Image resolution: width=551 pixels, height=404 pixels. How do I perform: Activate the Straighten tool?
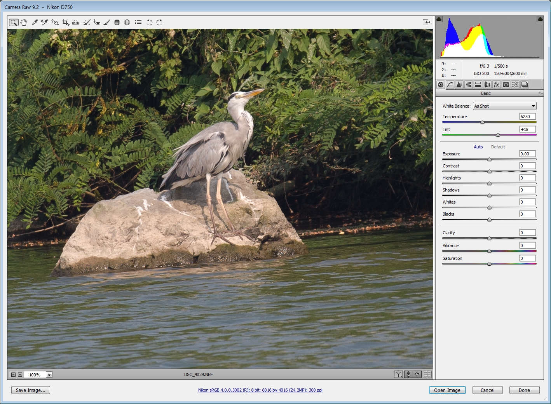coord(76,23)
